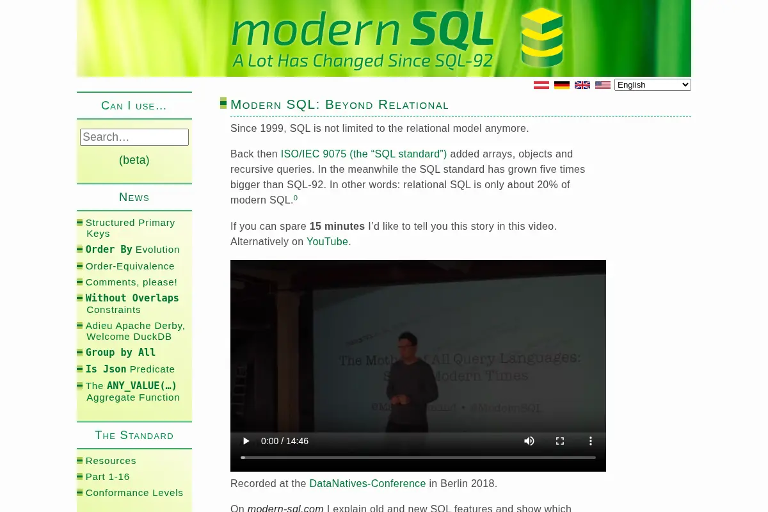Open Resources under The Standard
The width and height of the screenshot is (768, 512).
click(111, 461)
